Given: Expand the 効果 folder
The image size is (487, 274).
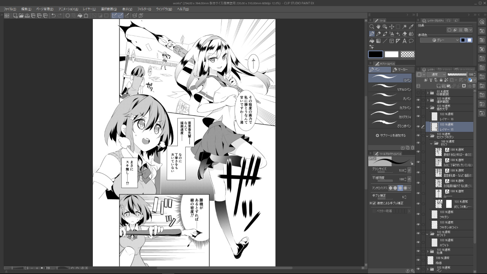Looking at the screenshot, I should [427, 252].
